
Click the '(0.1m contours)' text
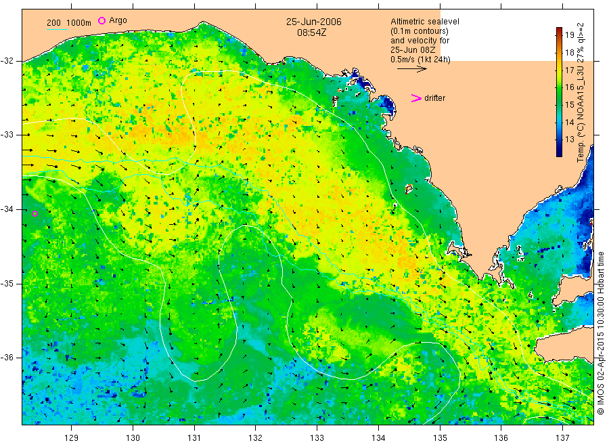point(420,31)
